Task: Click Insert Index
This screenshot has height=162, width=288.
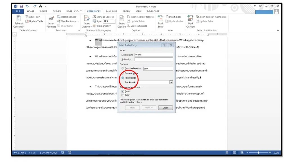Action: (x=173, y=17)
